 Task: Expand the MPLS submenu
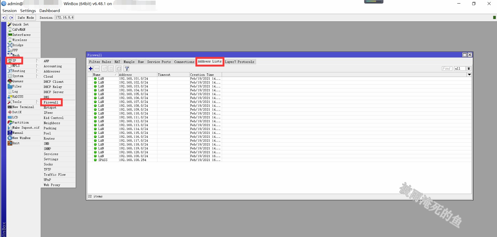(23, 66)
